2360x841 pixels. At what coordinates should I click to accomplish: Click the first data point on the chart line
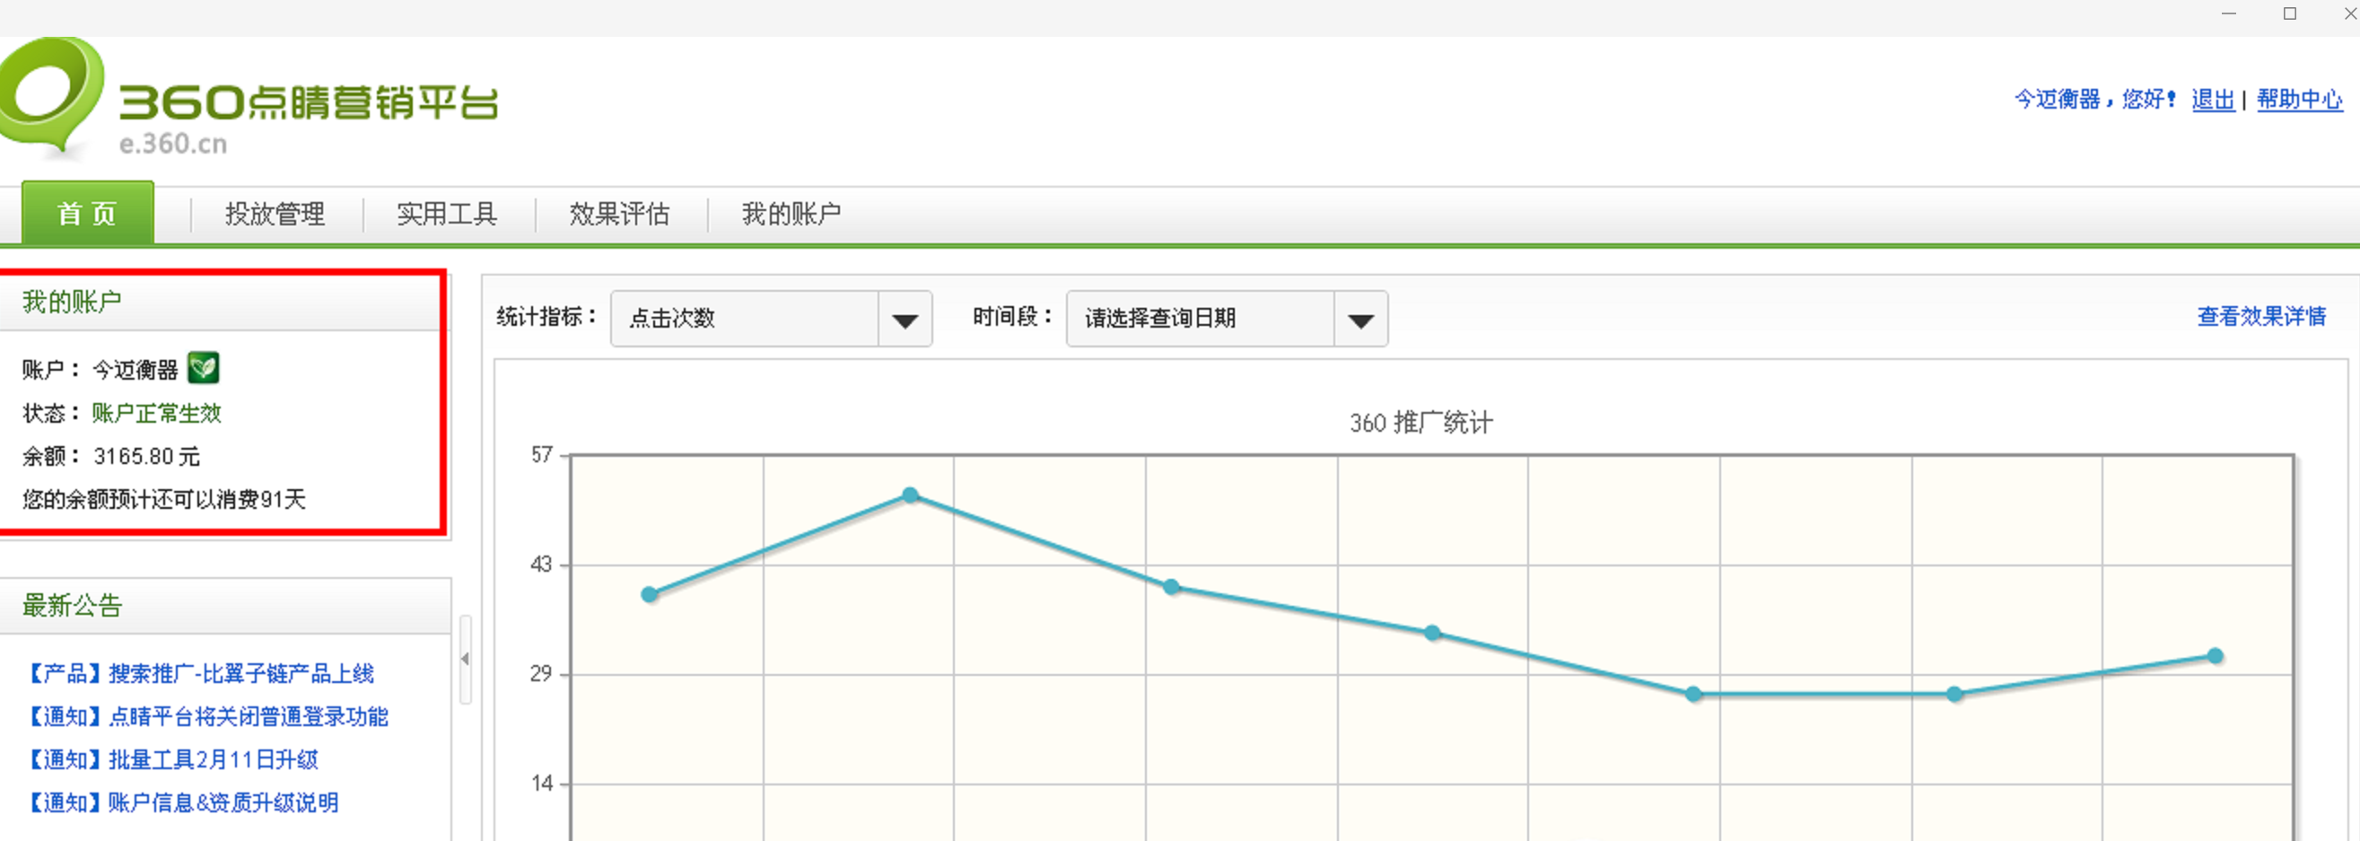click(x=650, y=594)
